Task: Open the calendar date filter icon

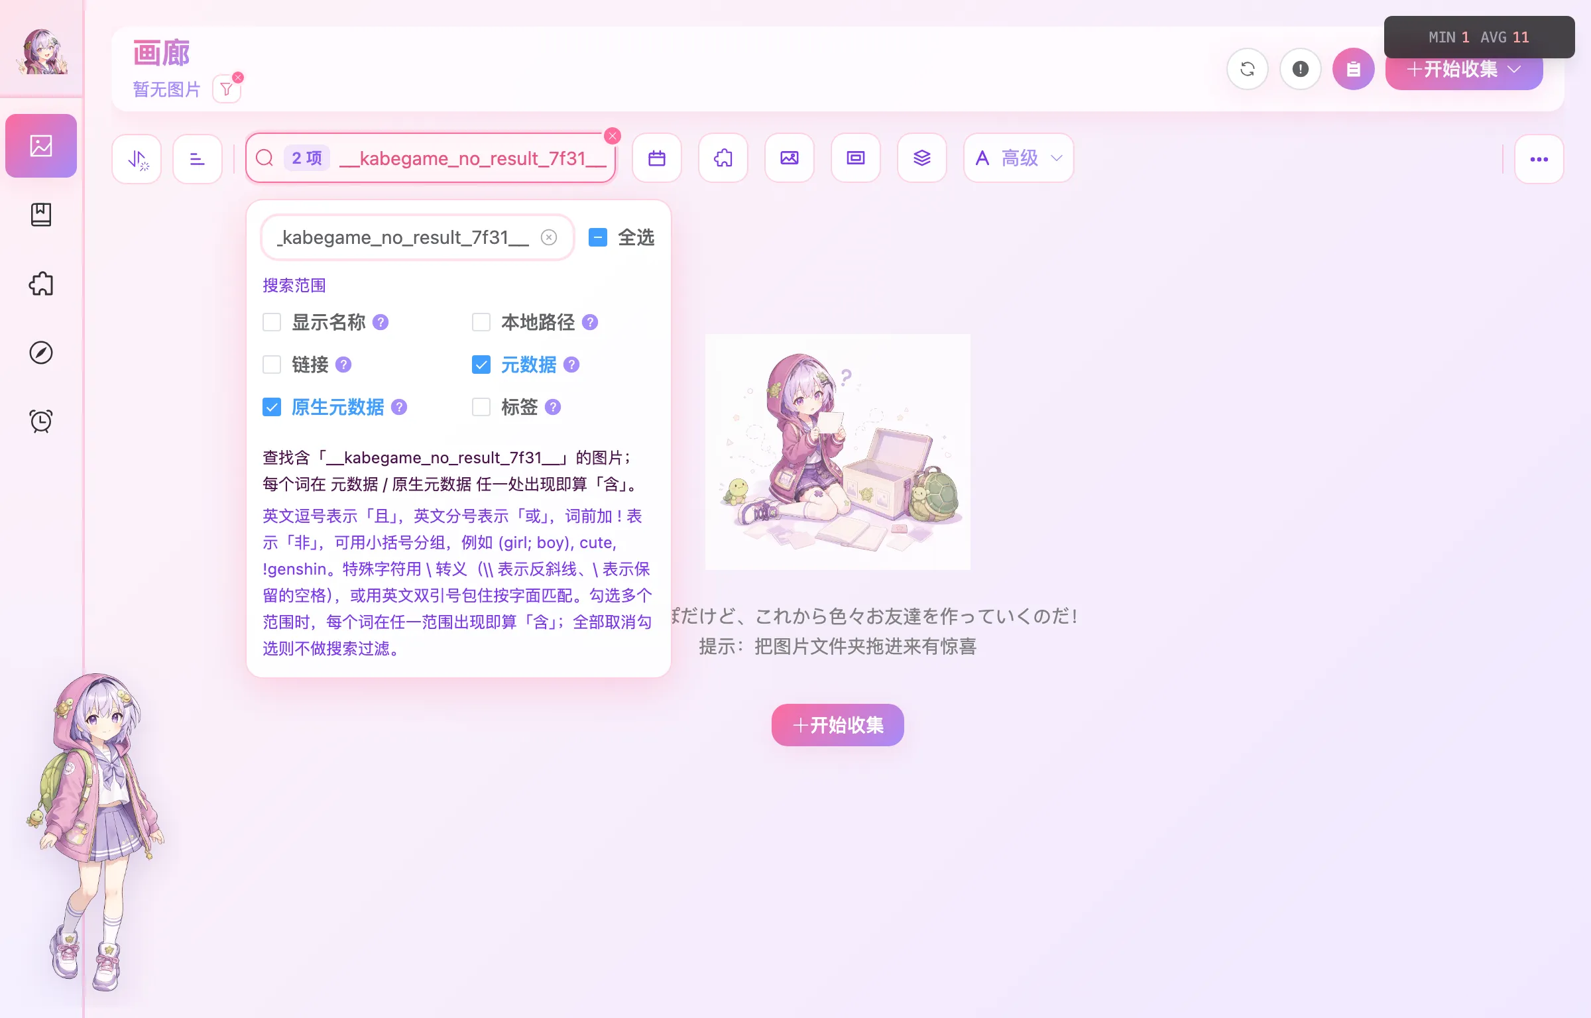Action: point(657,158)
